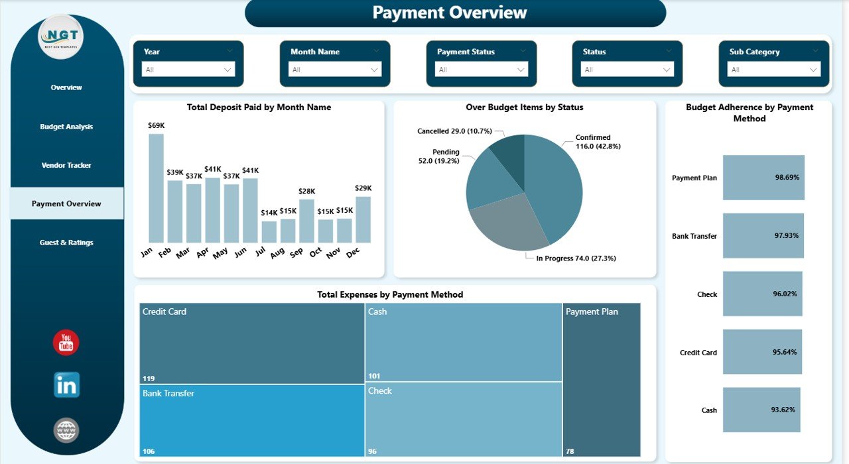Screen dimensions: 849x464
Task: Click the NGT logo at the top
Action: click(61, 38)
